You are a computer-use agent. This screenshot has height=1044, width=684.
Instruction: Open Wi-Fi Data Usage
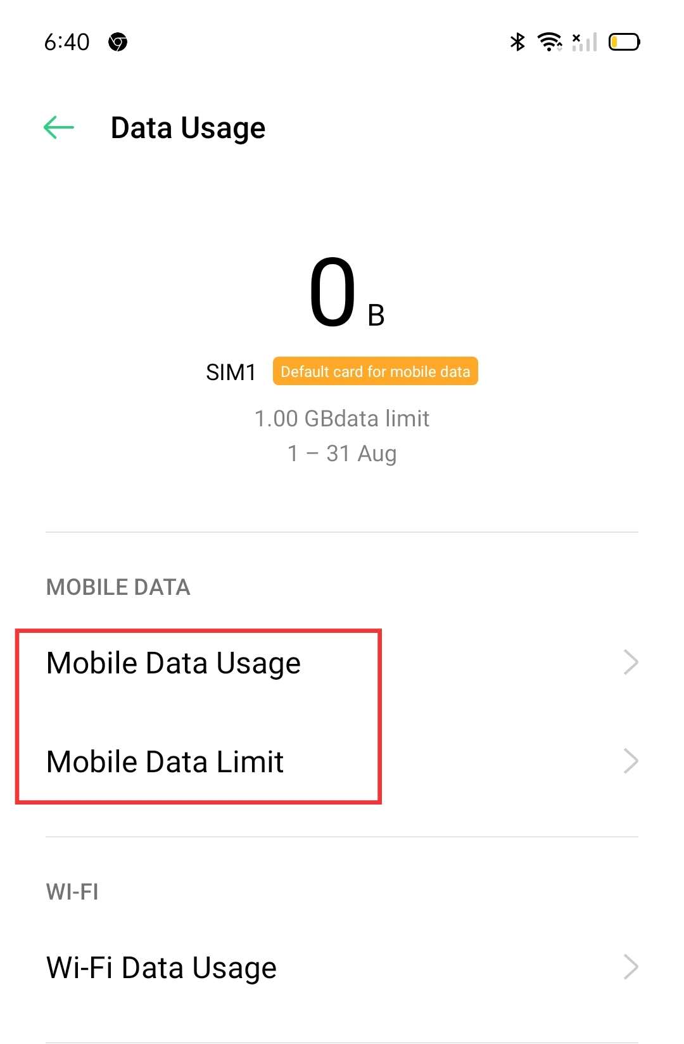pyautogui.click(x=161, y=968)
